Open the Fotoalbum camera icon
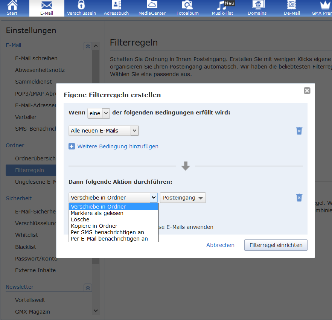The height and width of the screenshot is (320, 332). pos(187,5)
